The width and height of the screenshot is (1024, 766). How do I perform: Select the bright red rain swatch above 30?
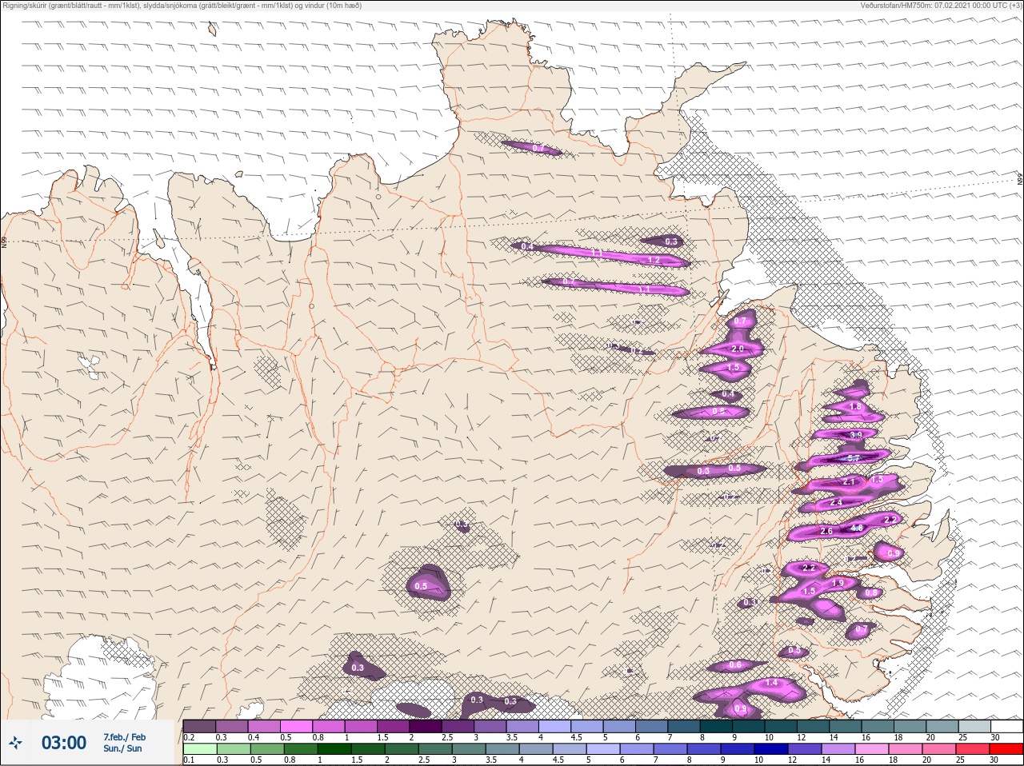[1007, 749]
